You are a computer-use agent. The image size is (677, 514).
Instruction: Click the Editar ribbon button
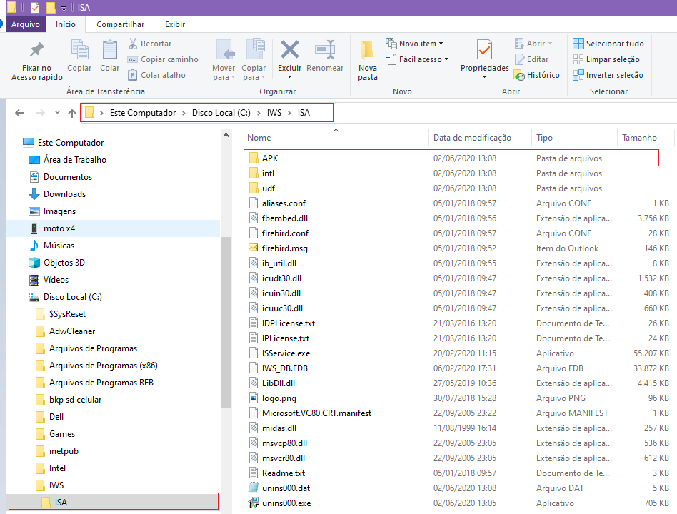pyautogui.click(x=531, y=59)
